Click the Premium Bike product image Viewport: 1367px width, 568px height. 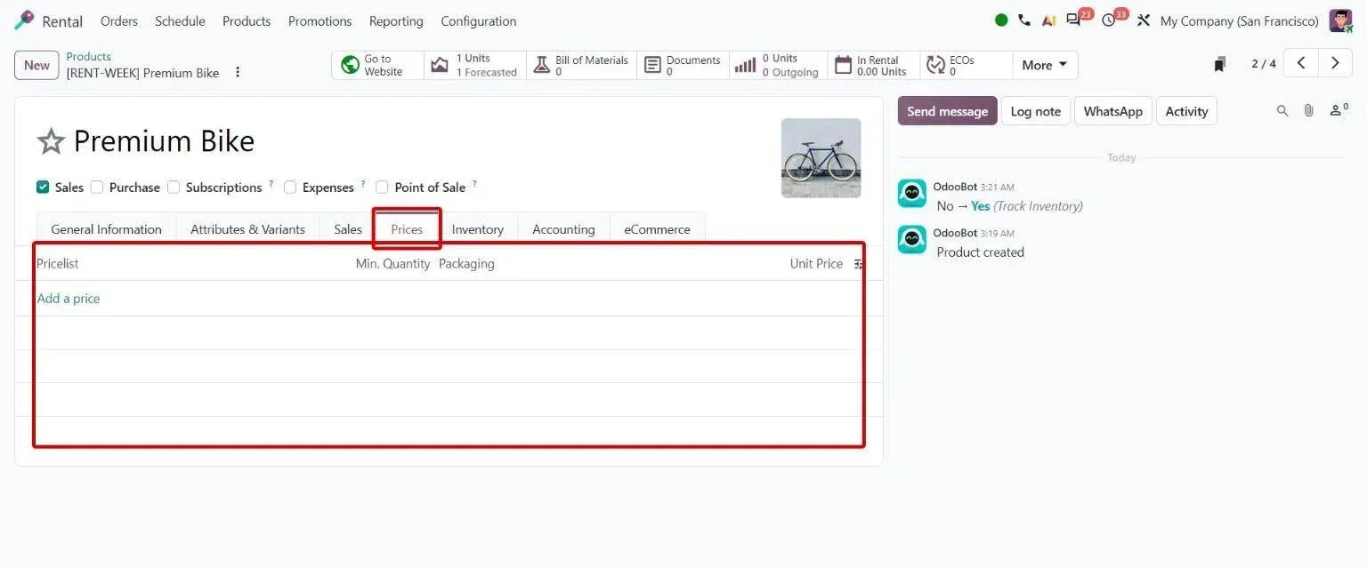[x=821, y=157]
